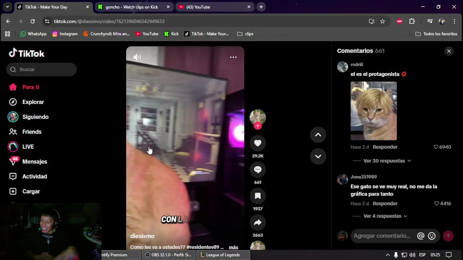Open rodriii's profile name
Image resolution: width=463 pixels, height=260 pixels.
[357, 65]
